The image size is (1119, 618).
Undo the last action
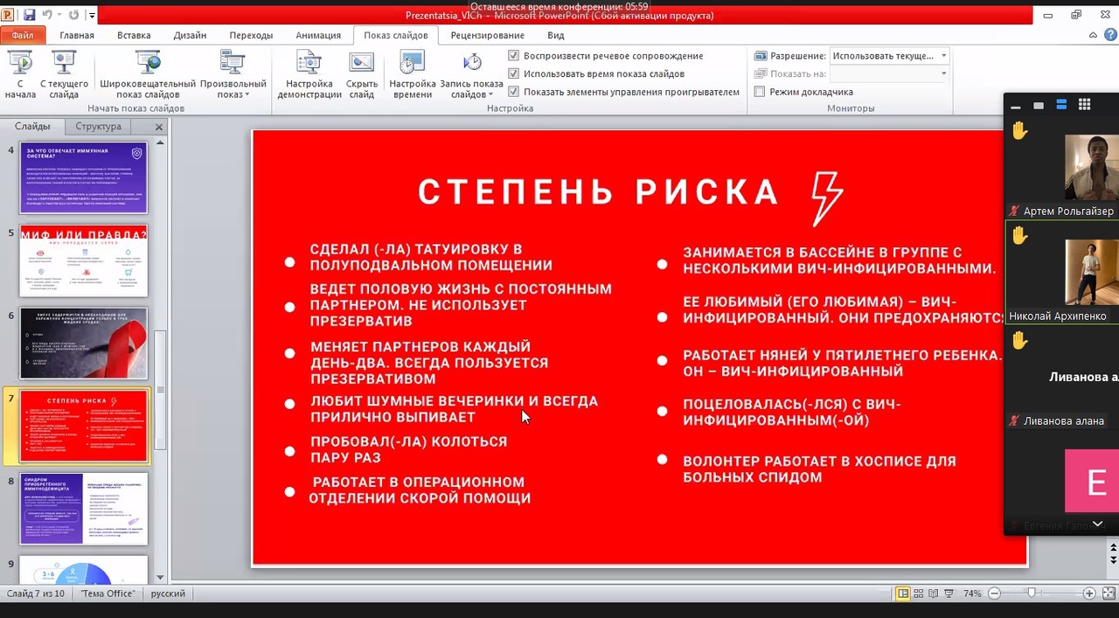(47, 15)
